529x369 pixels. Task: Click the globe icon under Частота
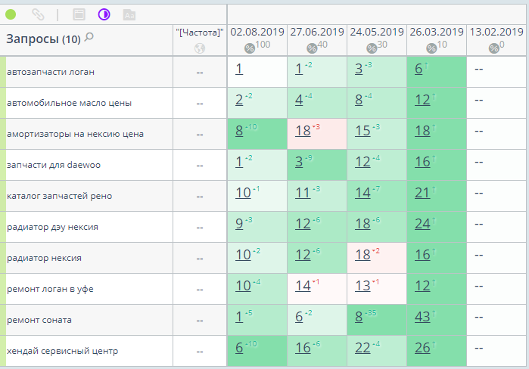200,48
